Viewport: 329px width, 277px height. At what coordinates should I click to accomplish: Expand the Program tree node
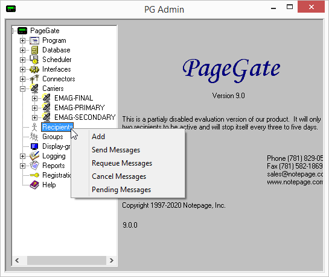pyautogui.click(x=22, y=40)
